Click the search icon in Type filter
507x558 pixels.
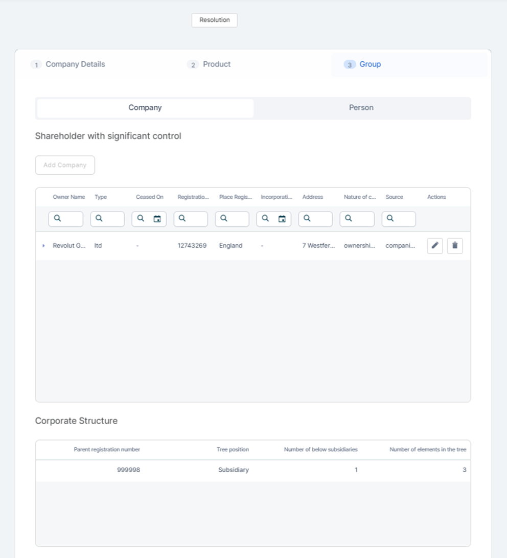tap(99, 219)
